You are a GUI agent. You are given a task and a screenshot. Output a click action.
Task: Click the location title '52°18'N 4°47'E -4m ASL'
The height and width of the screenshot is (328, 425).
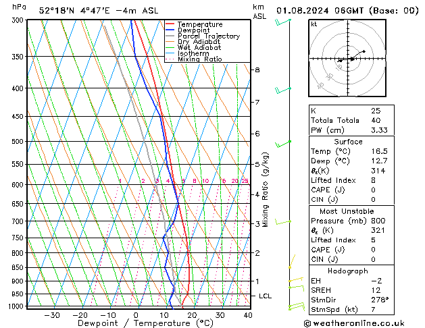click(x=99, y=11)
